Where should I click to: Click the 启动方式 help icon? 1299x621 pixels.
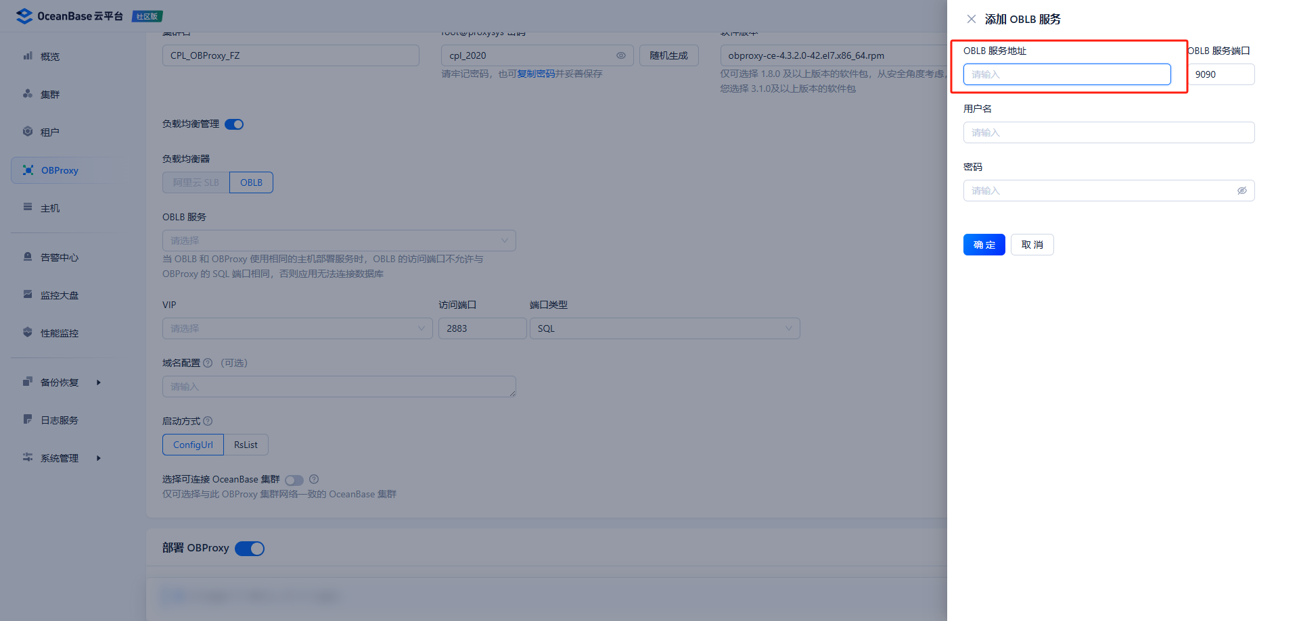coord(208,421)
